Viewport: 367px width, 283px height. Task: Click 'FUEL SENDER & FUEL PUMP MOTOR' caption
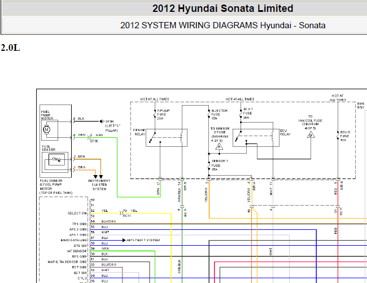point(56,187)
